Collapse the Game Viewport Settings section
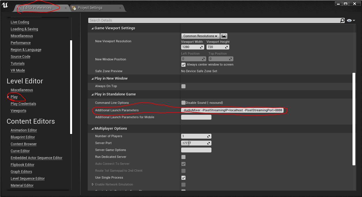 pyautogui.click(x=92, y=28)
